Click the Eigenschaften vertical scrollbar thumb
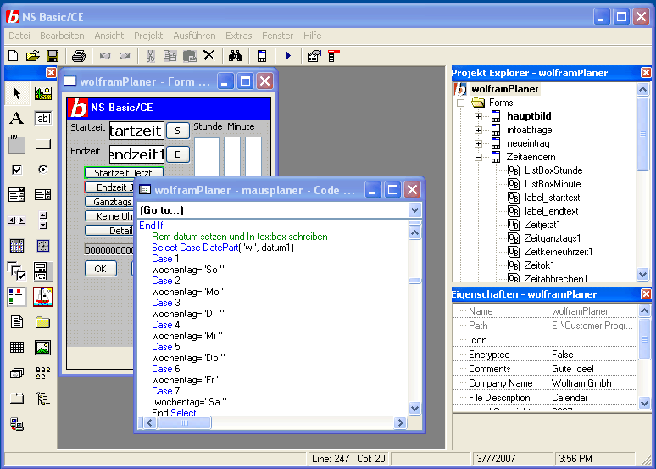 click(x=644, y=339)
